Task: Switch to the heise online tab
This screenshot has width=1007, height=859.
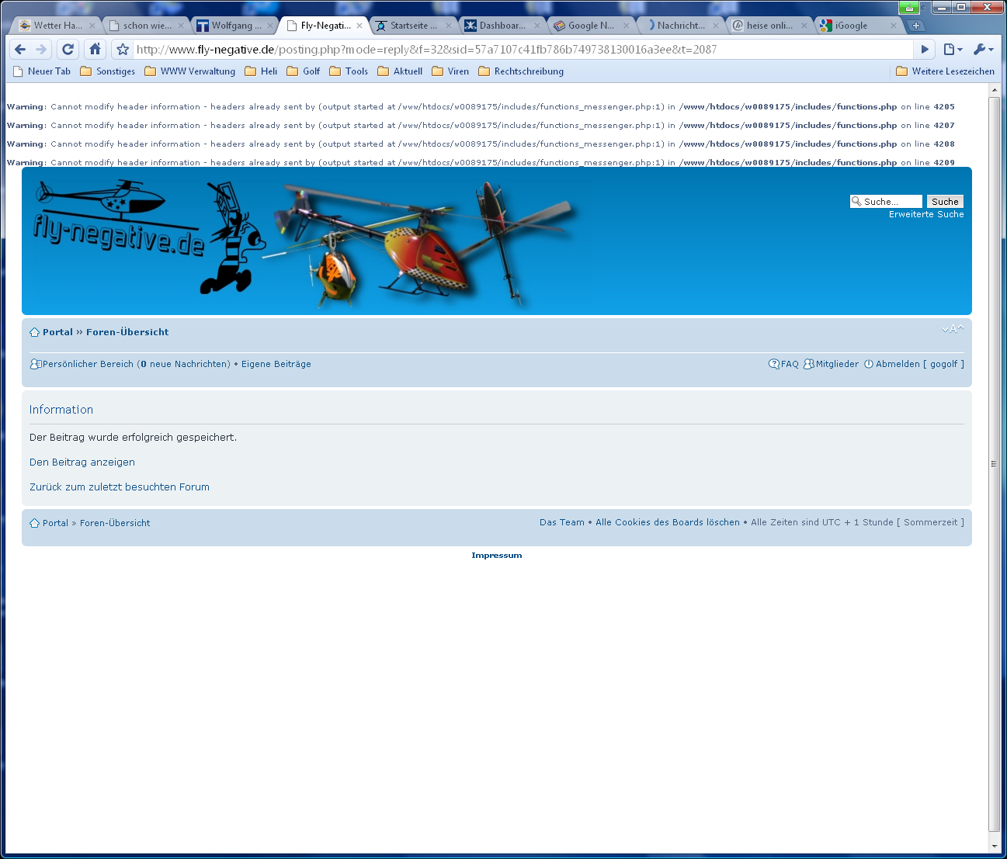Action: pyautogui.click(x=769, y=26)
